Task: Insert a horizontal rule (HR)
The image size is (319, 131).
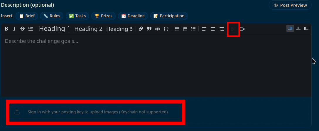Action: point(31,29)
